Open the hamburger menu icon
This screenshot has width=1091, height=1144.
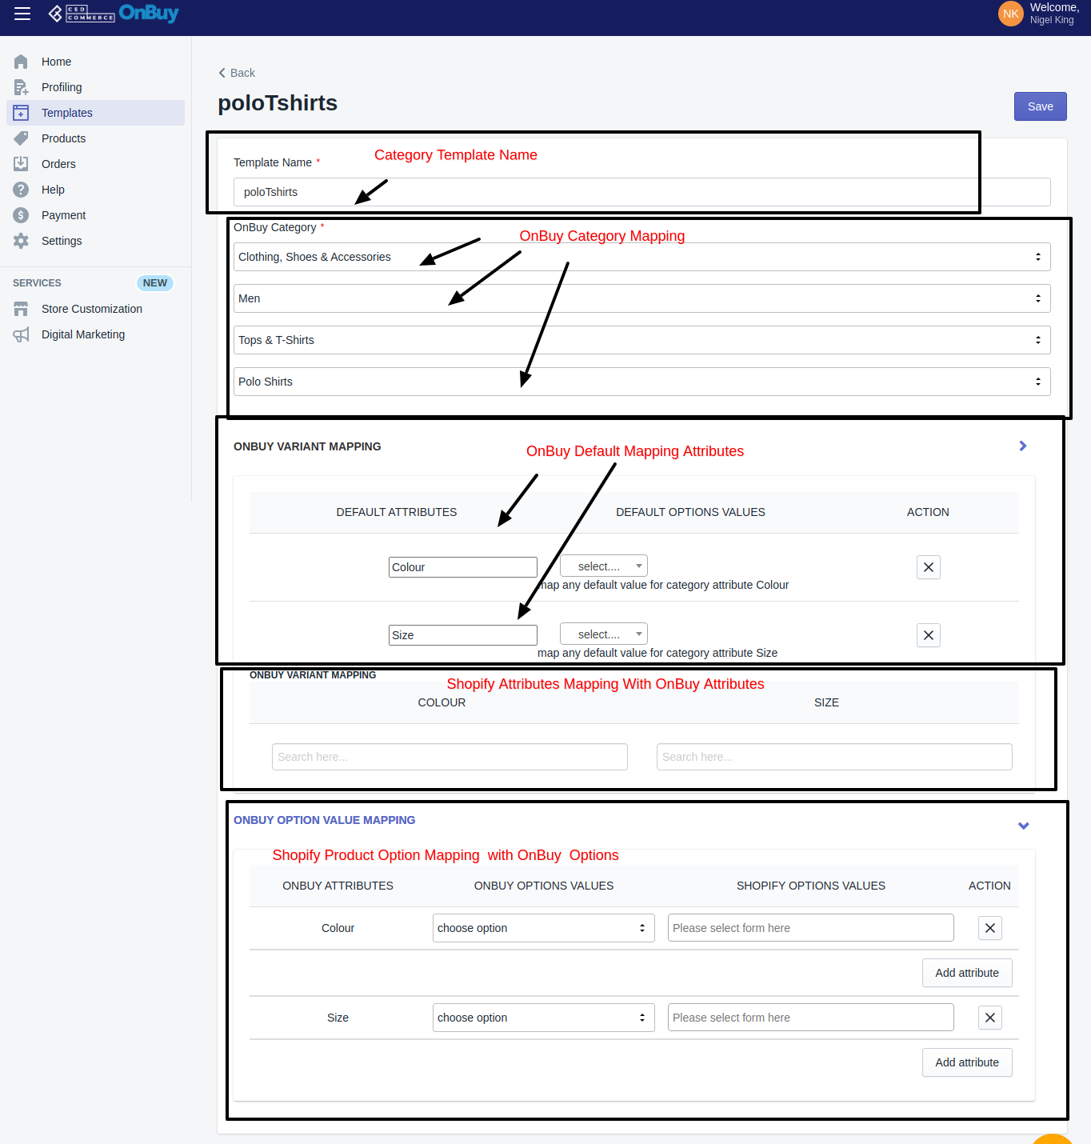(22, 14)
